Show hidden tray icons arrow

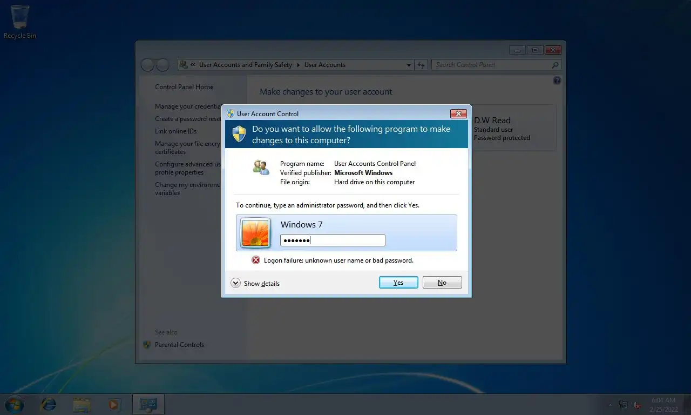[x=611, y=405]
